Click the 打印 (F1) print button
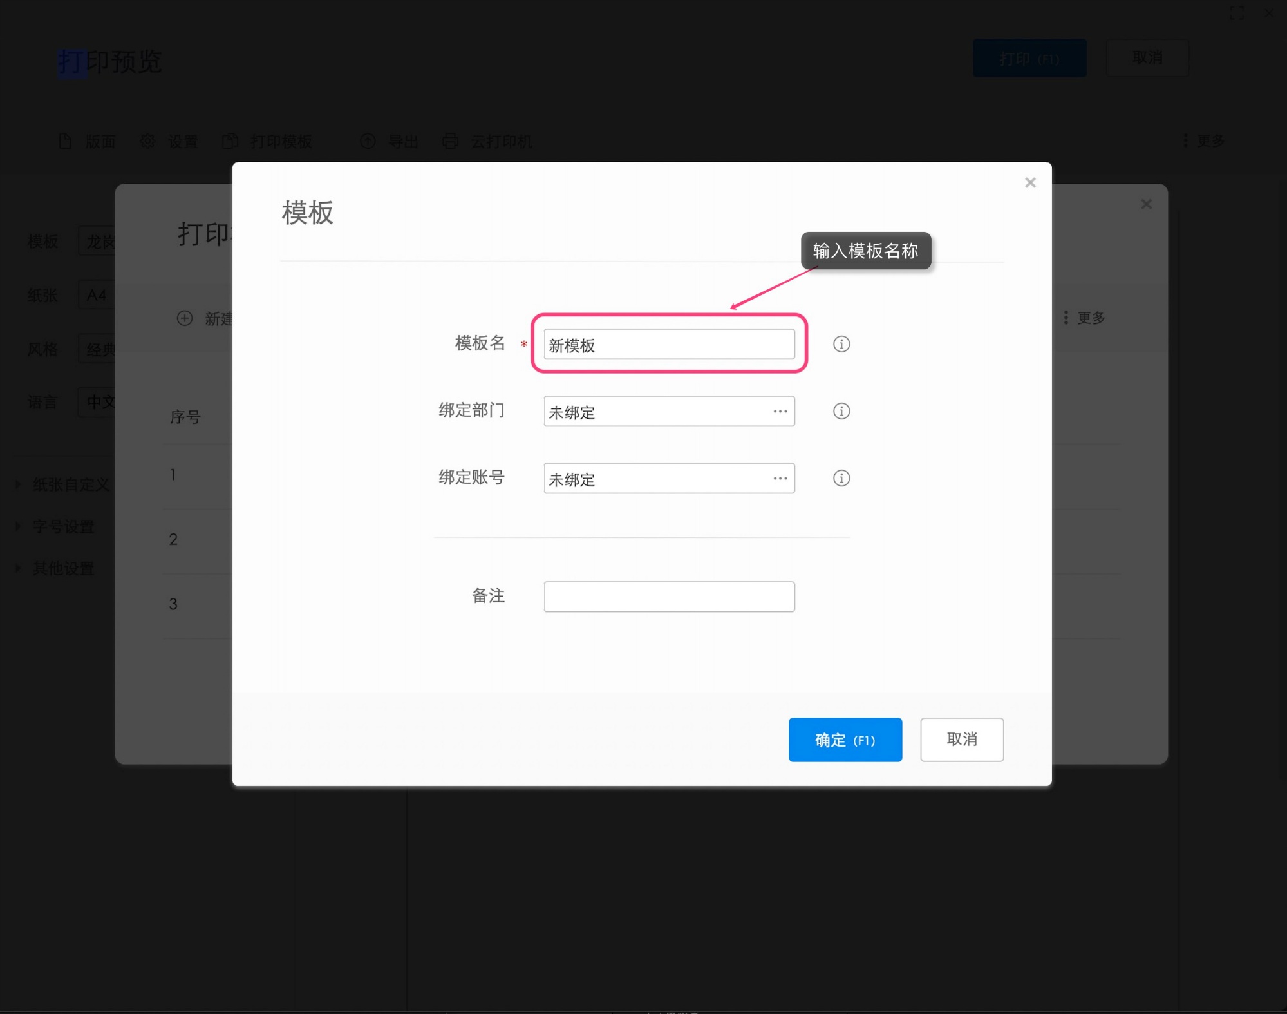Viewport: 1287px width, 1014px height. point(1029,58)
